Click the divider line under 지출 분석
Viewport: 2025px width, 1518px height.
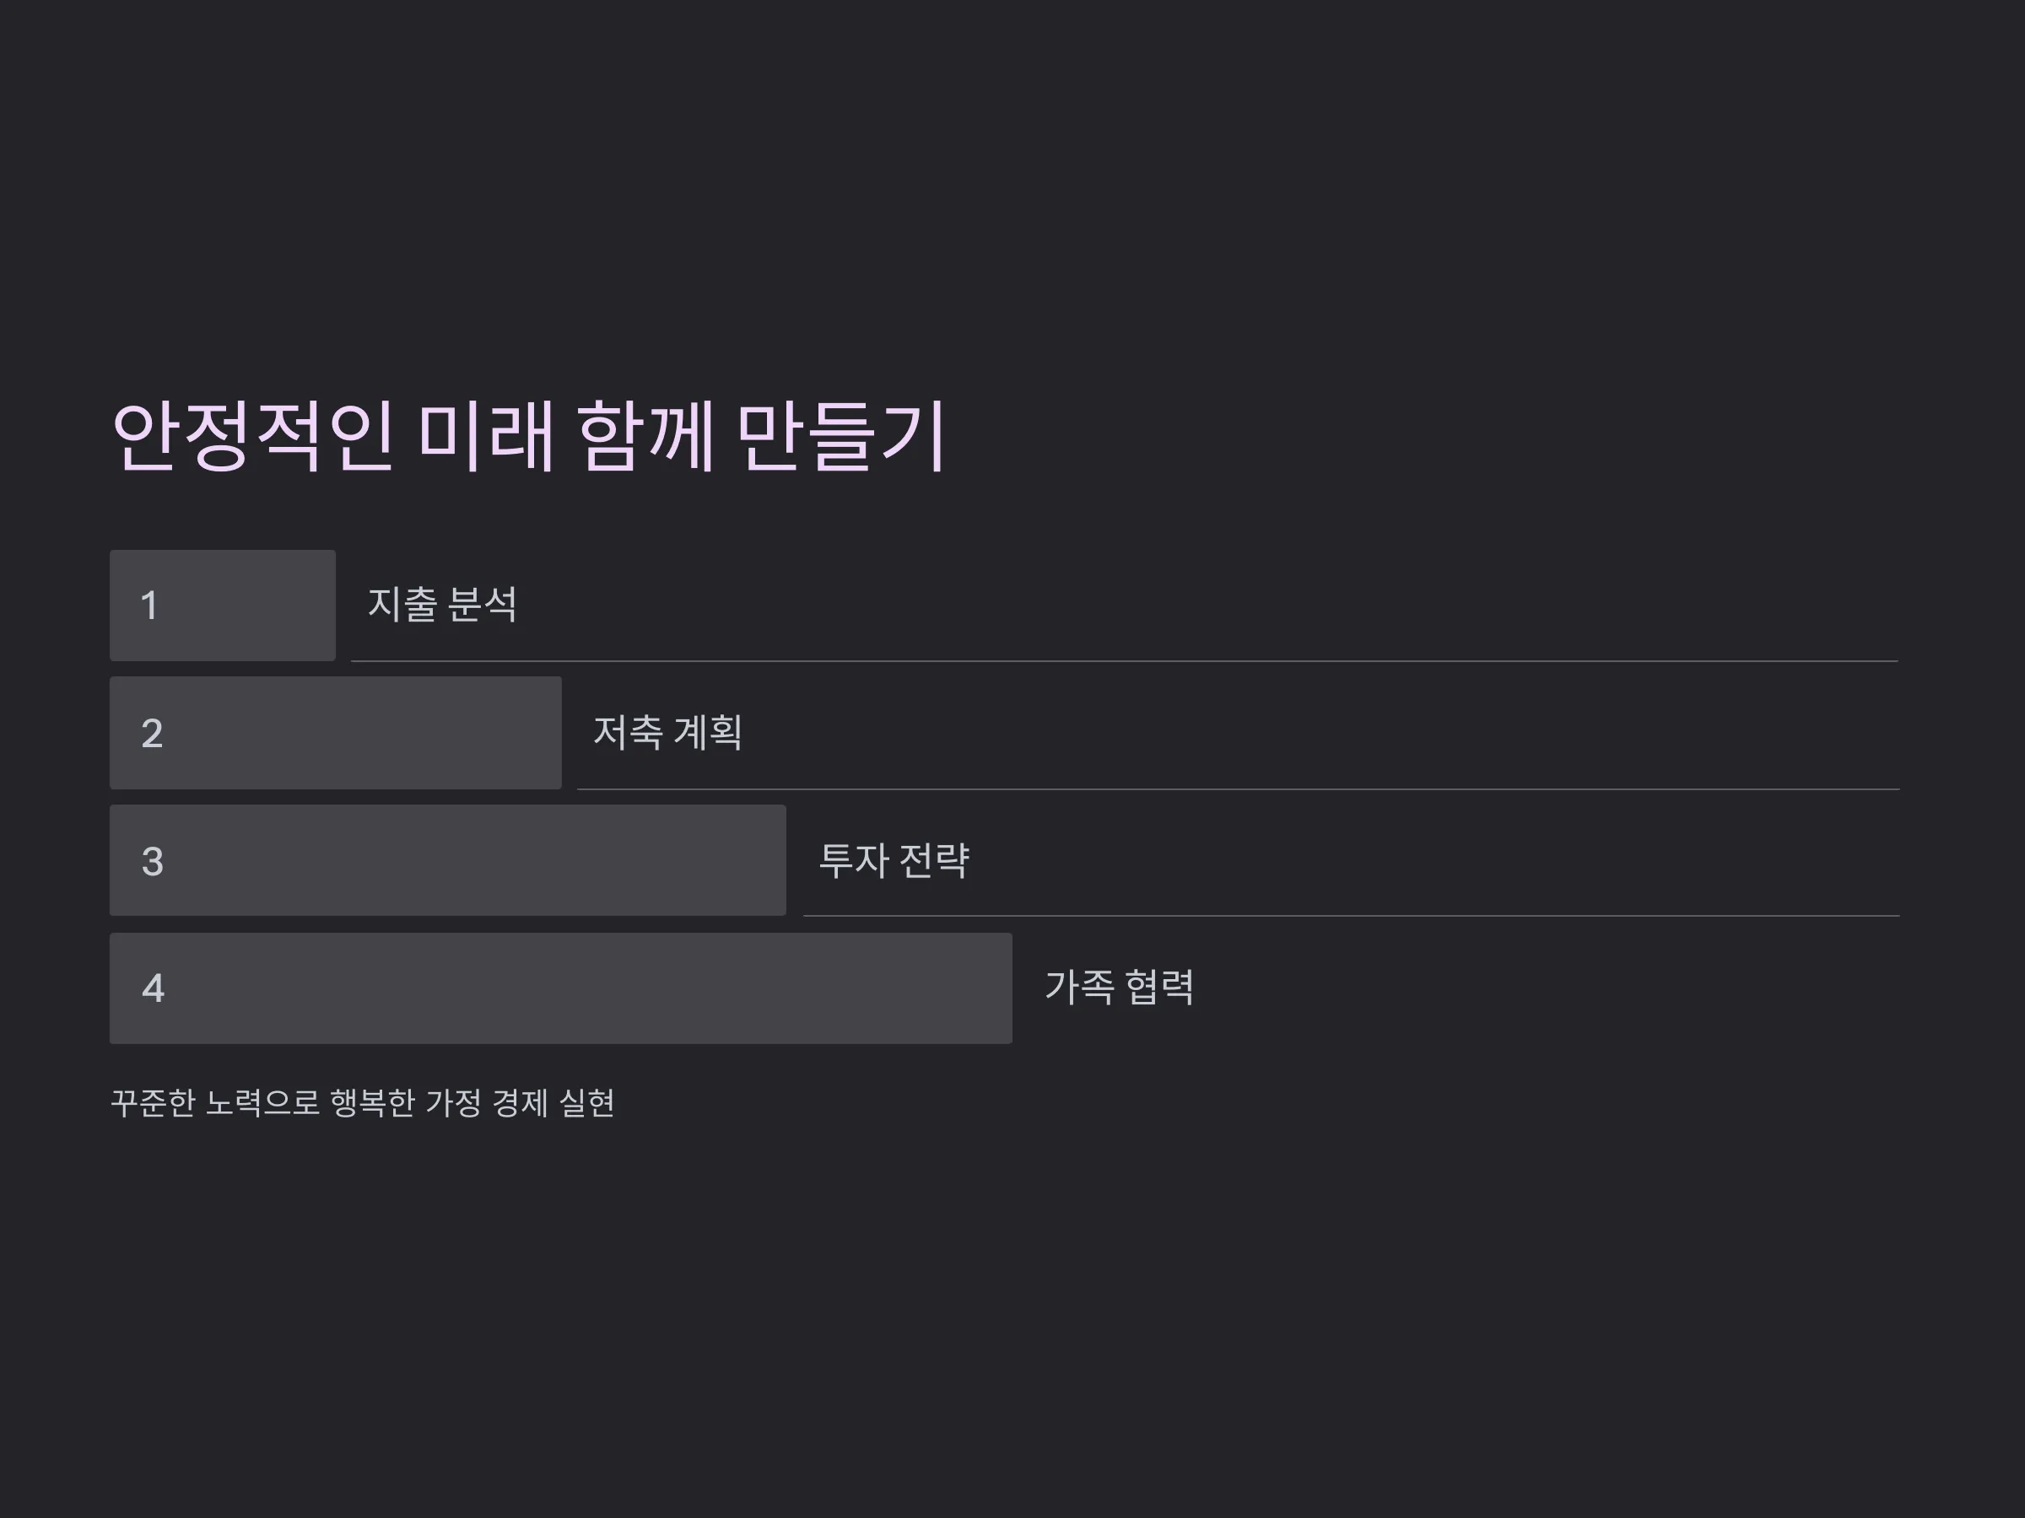tap(1124, 660)
